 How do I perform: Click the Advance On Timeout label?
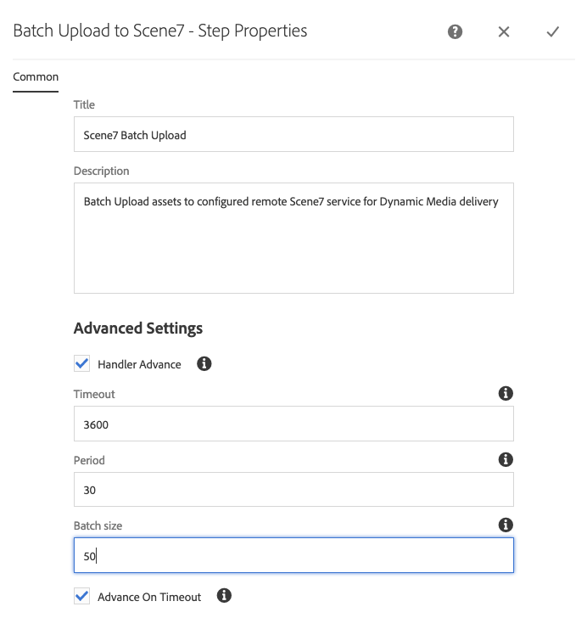coord(149,597)
